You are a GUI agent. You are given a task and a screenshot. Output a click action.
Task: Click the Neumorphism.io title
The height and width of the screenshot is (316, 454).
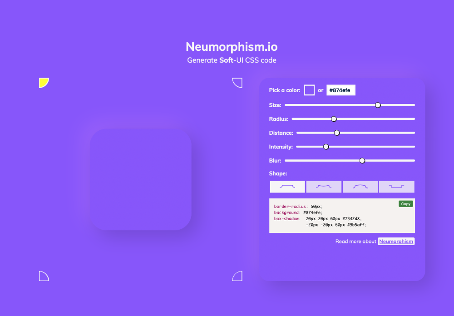tap(232, 47)
